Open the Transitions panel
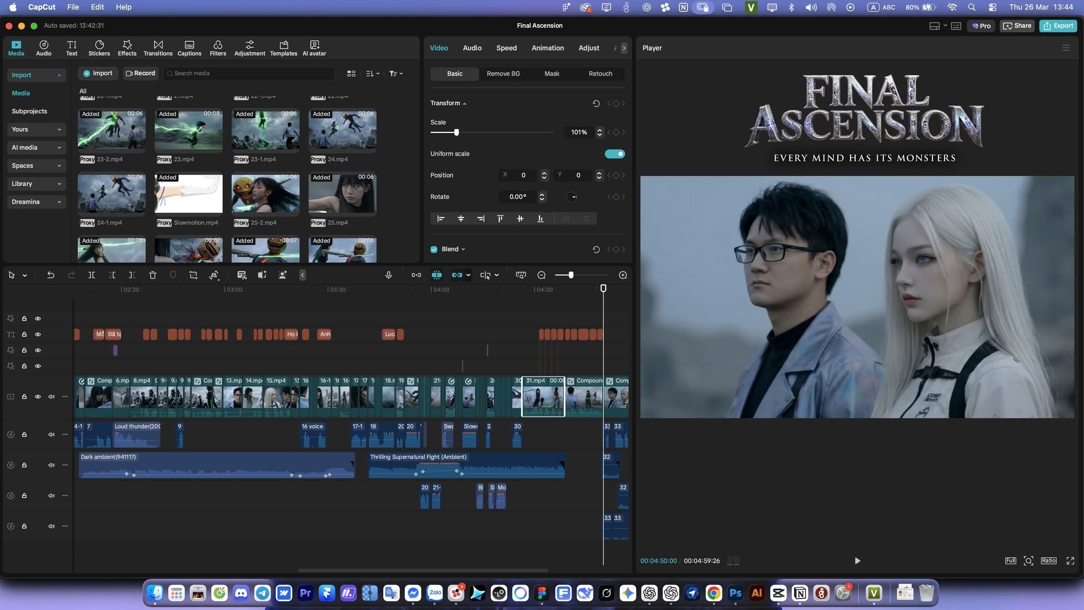This screenshot has width=1084, height=610. click(x=158, y=48)
